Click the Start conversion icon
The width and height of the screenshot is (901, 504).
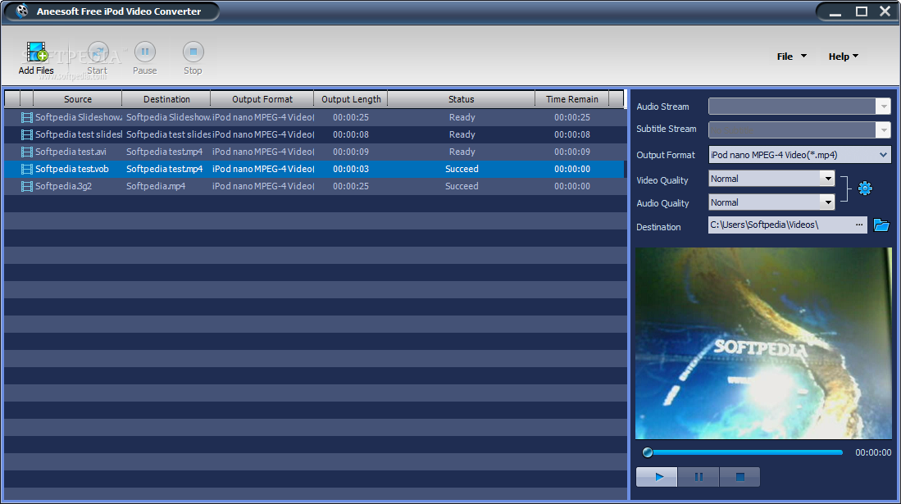[98, 52]
